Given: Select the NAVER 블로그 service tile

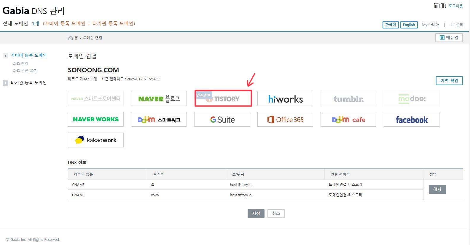Looking at the screenshot, I should 159,98.
